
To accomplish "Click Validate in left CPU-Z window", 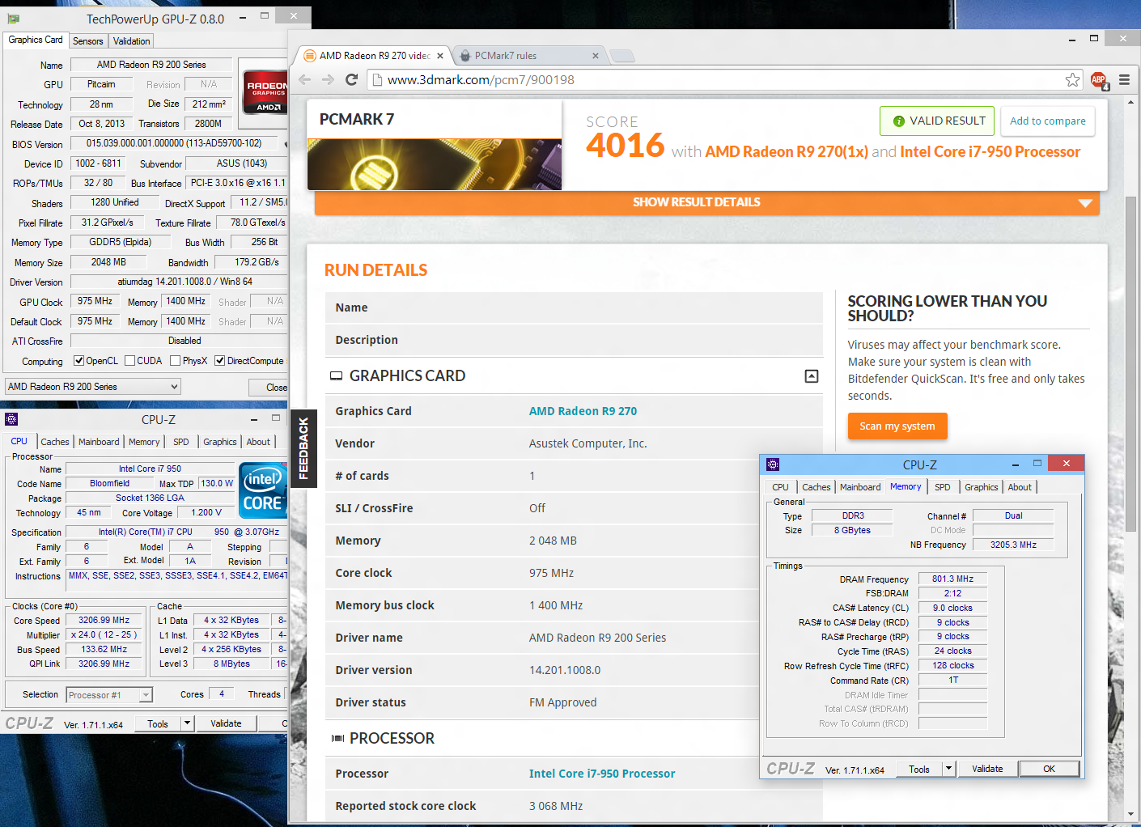I will pos(226,723).
